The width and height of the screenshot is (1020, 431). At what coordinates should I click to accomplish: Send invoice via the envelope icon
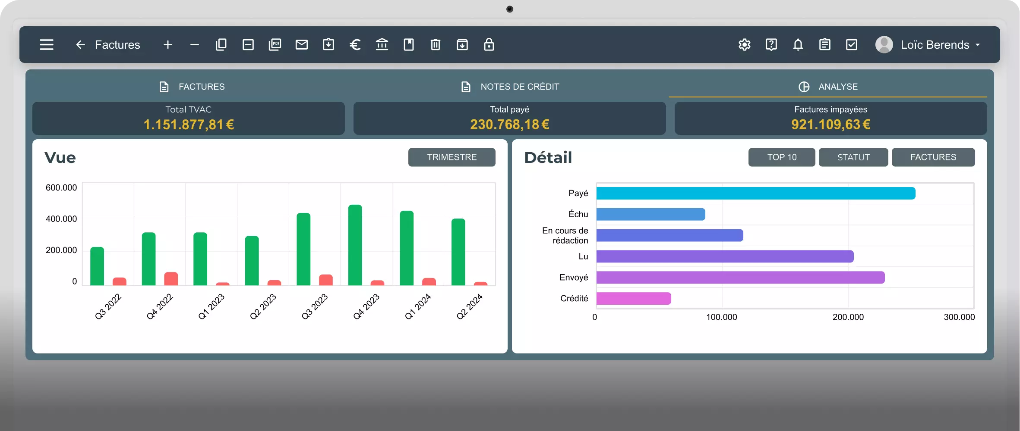coord(302,45)
